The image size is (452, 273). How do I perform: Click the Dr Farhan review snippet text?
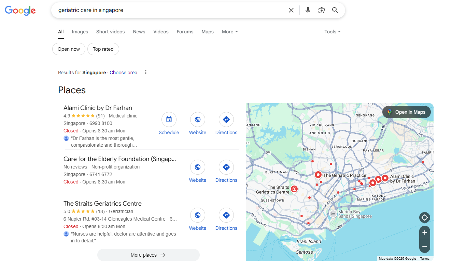104,142
